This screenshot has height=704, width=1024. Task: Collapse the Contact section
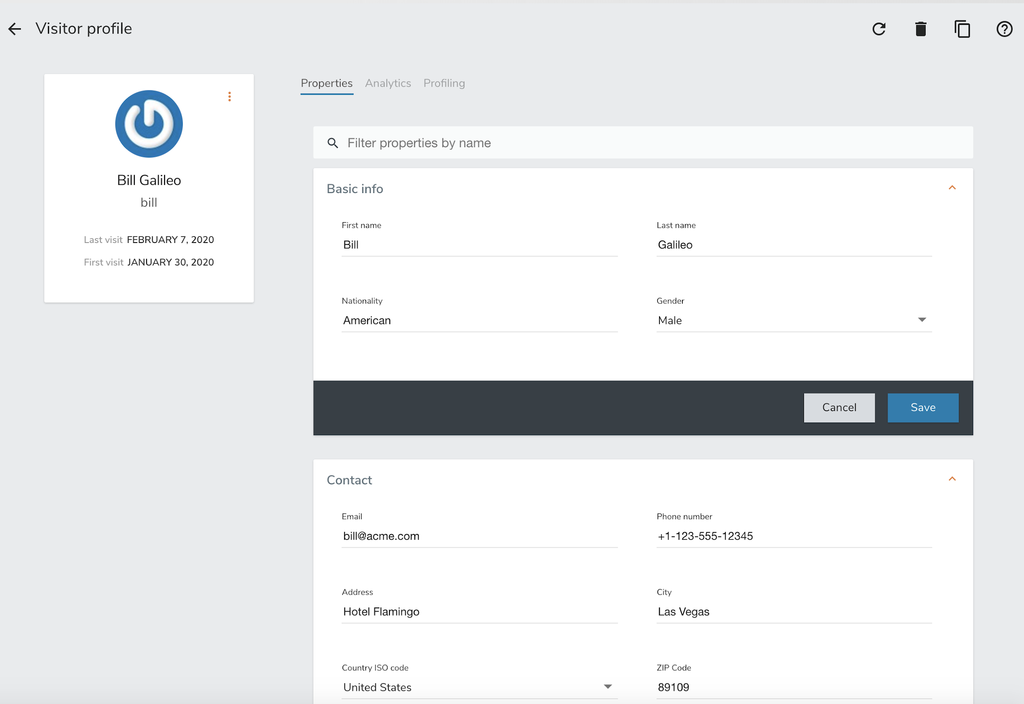[952, 479]
